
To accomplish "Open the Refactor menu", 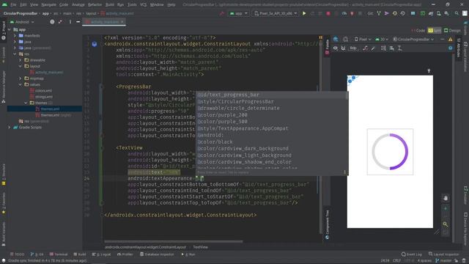I will (95, 4).
